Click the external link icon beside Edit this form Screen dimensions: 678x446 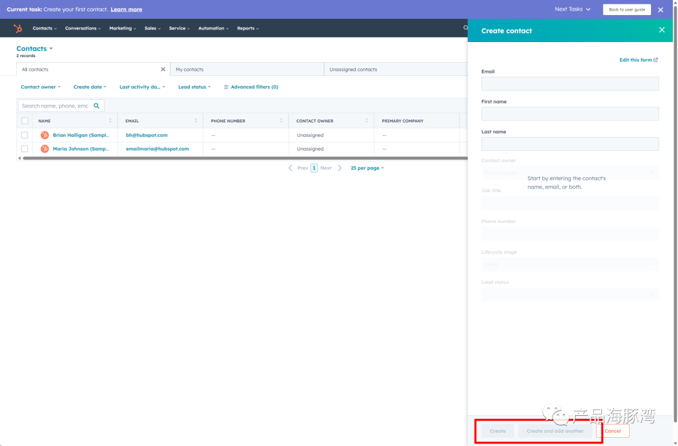point(656,60)
